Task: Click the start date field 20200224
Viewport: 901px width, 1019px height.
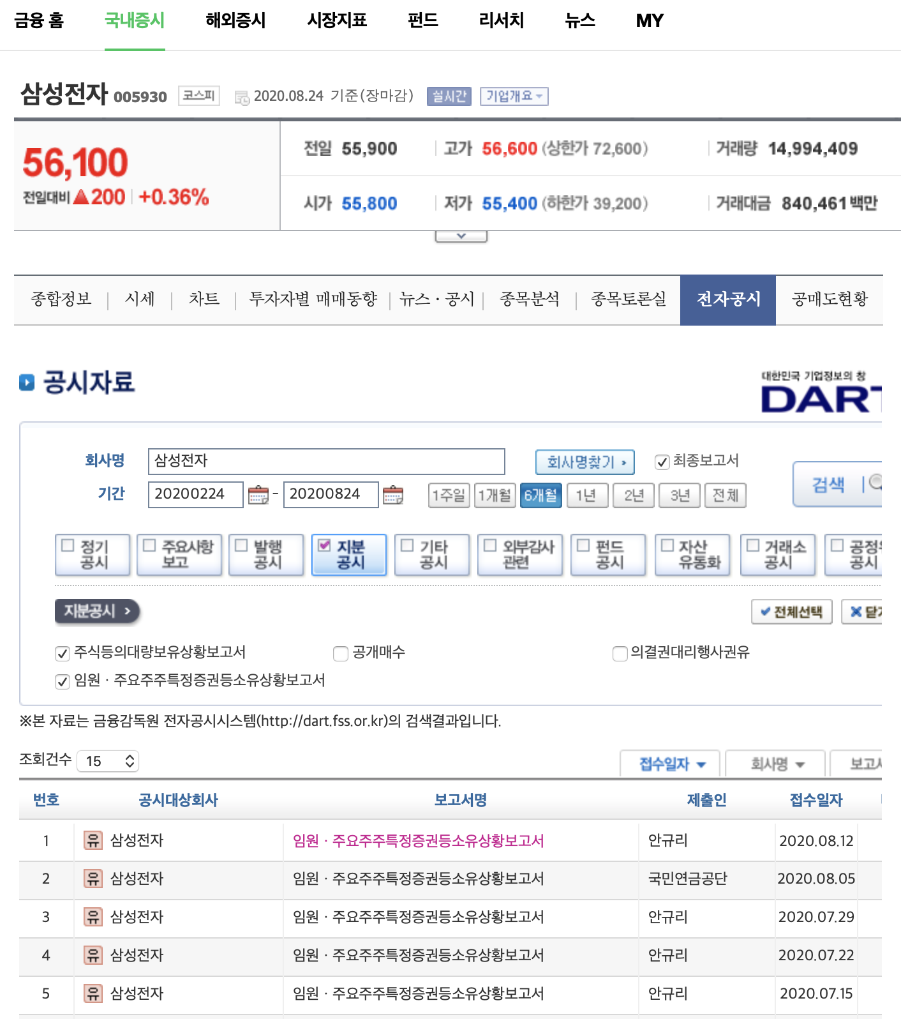Action: (x=196, y=495)
